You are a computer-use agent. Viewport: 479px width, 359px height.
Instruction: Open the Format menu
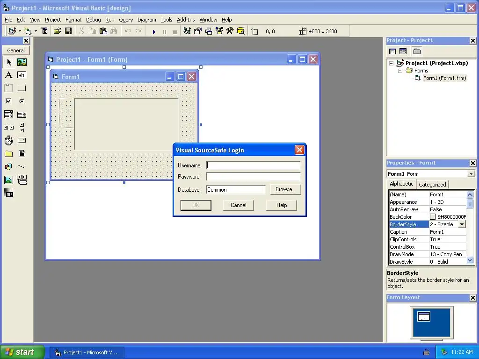click(73, 20)
